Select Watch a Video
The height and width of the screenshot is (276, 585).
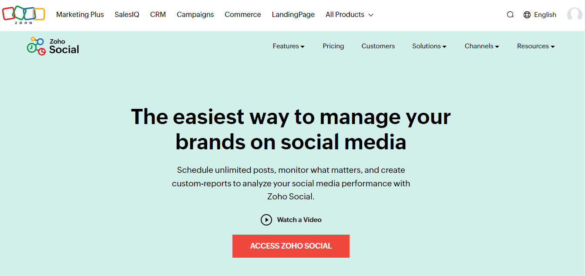[299, 219]
